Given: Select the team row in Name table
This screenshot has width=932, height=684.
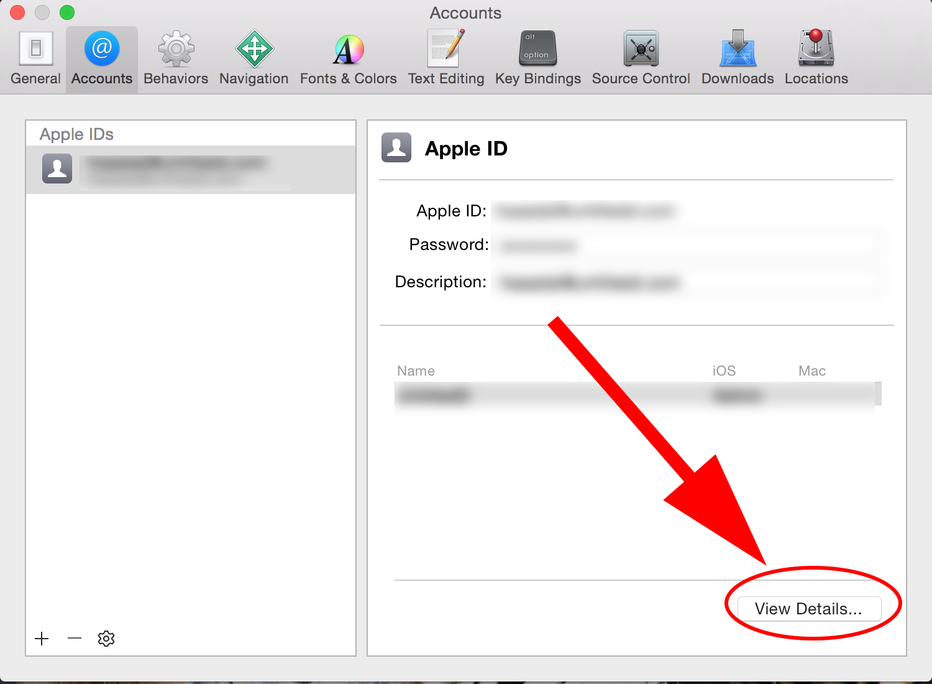Looking at the screenshot, I should coord(634,395).
